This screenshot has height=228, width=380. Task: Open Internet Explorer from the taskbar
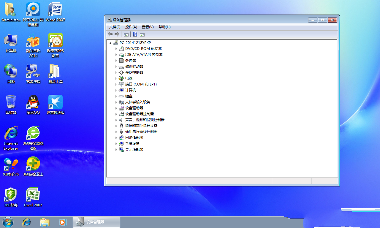point(27,222)
